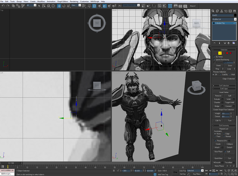
Task: Select Element sub-object level icon
Action: pos(231,53)
